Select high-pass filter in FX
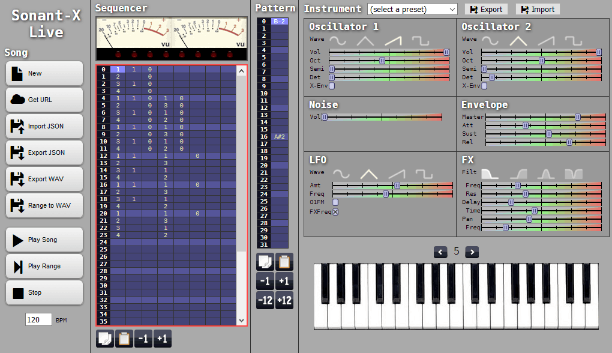612x353 pixels. [518, 173]
